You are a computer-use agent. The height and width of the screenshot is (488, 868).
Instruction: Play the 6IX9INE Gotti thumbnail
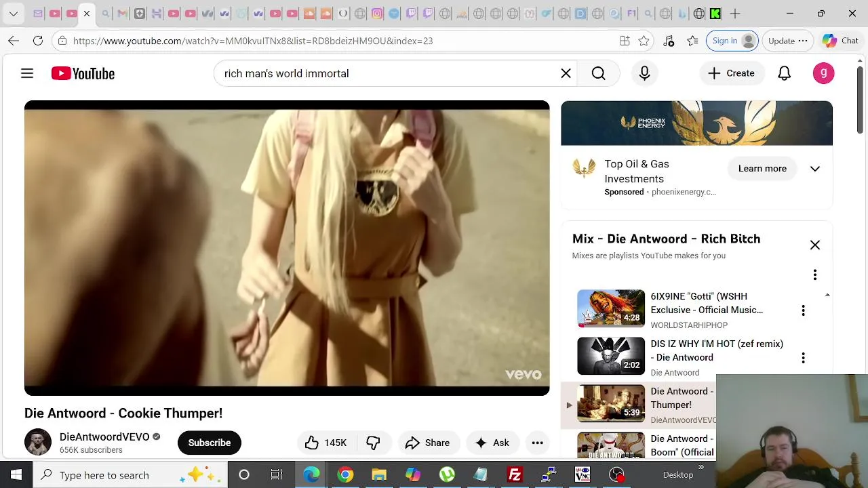pos(611,308)
